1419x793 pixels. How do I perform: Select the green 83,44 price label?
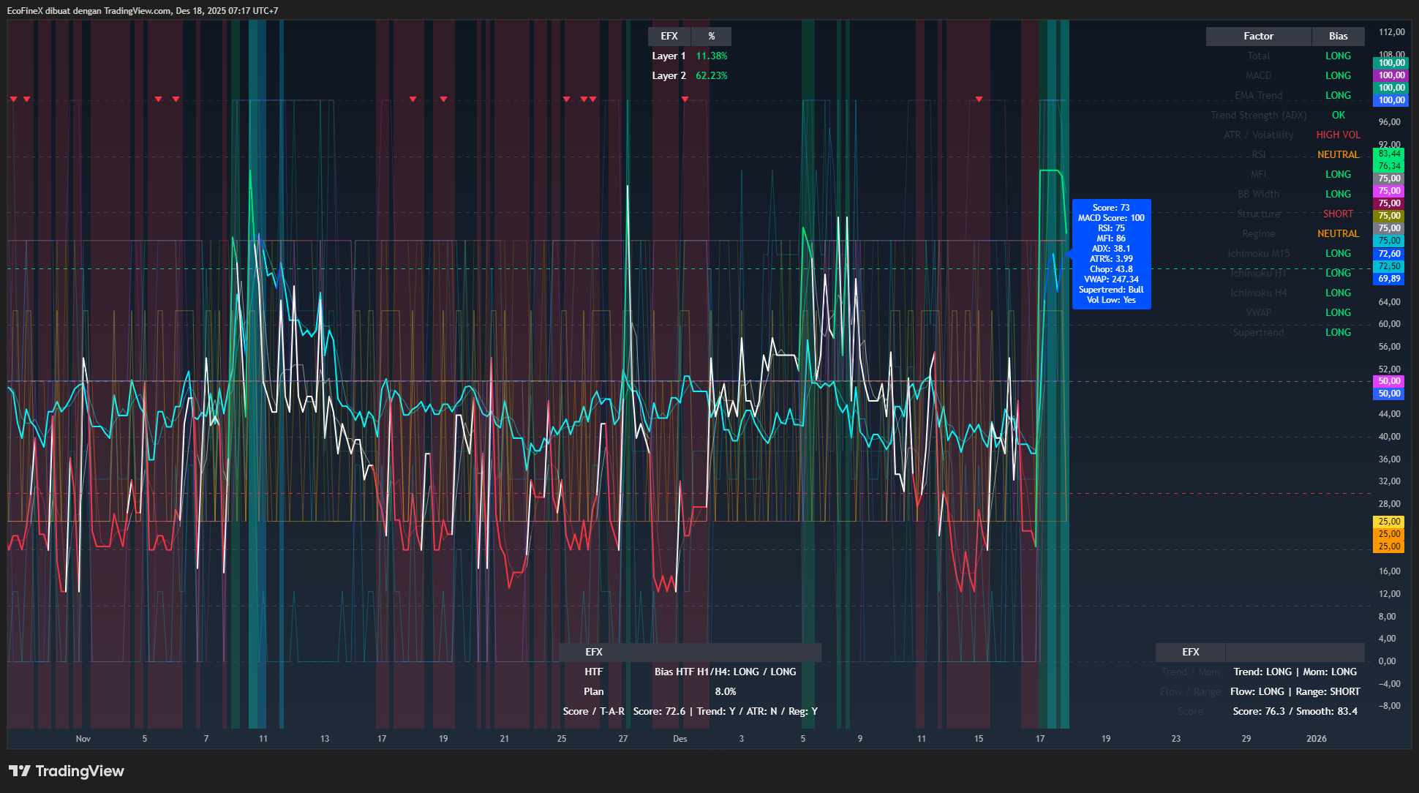[1389, 154]
